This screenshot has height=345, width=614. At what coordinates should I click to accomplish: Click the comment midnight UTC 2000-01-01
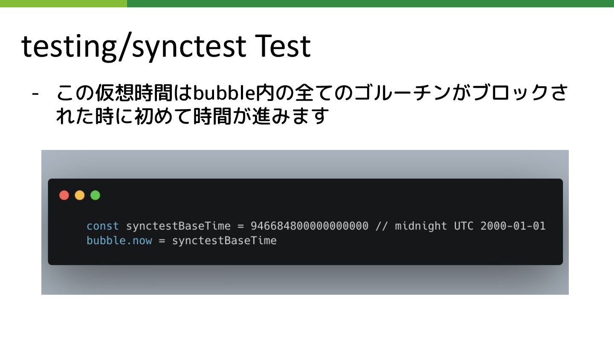(x=460, y=226)
